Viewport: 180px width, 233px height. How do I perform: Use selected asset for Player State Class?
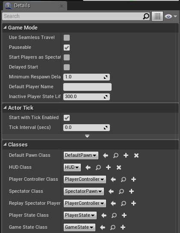(104, 215)
